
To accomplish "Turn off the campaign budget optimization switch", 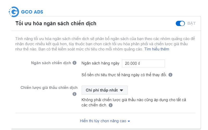I will coord(180,23).
